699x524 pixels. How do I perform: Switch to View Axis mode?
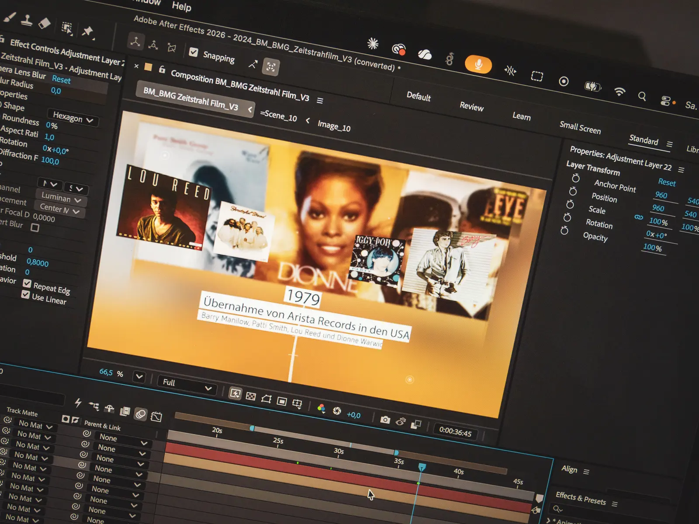pyautogui.click(x=172, y=48)
